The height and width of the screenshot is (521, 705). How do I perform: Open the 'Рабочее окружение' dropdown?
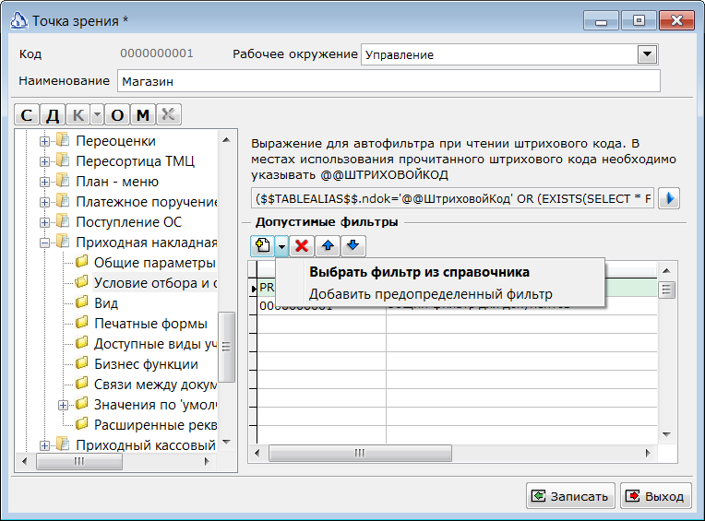(x=647, y=54)
